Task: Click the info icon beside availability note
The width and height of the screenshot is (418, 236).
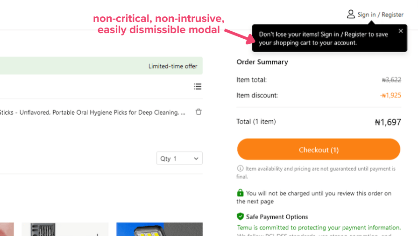Action: [x=240, y=168]
